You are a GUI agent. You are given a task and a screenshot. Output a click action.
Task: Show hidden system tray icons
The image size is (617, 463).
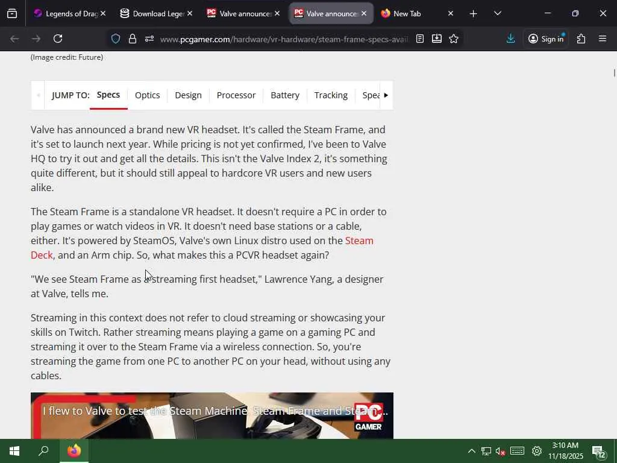[x=471, y=451]
